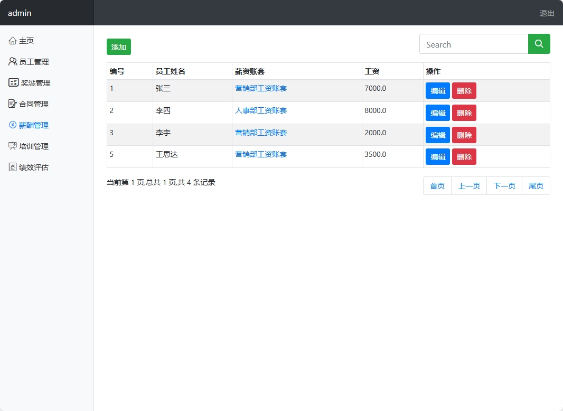Viewport: 563px width, 411px height.
Task: Open 营销部工资账套 link for 张三
Action: [261, 88]
